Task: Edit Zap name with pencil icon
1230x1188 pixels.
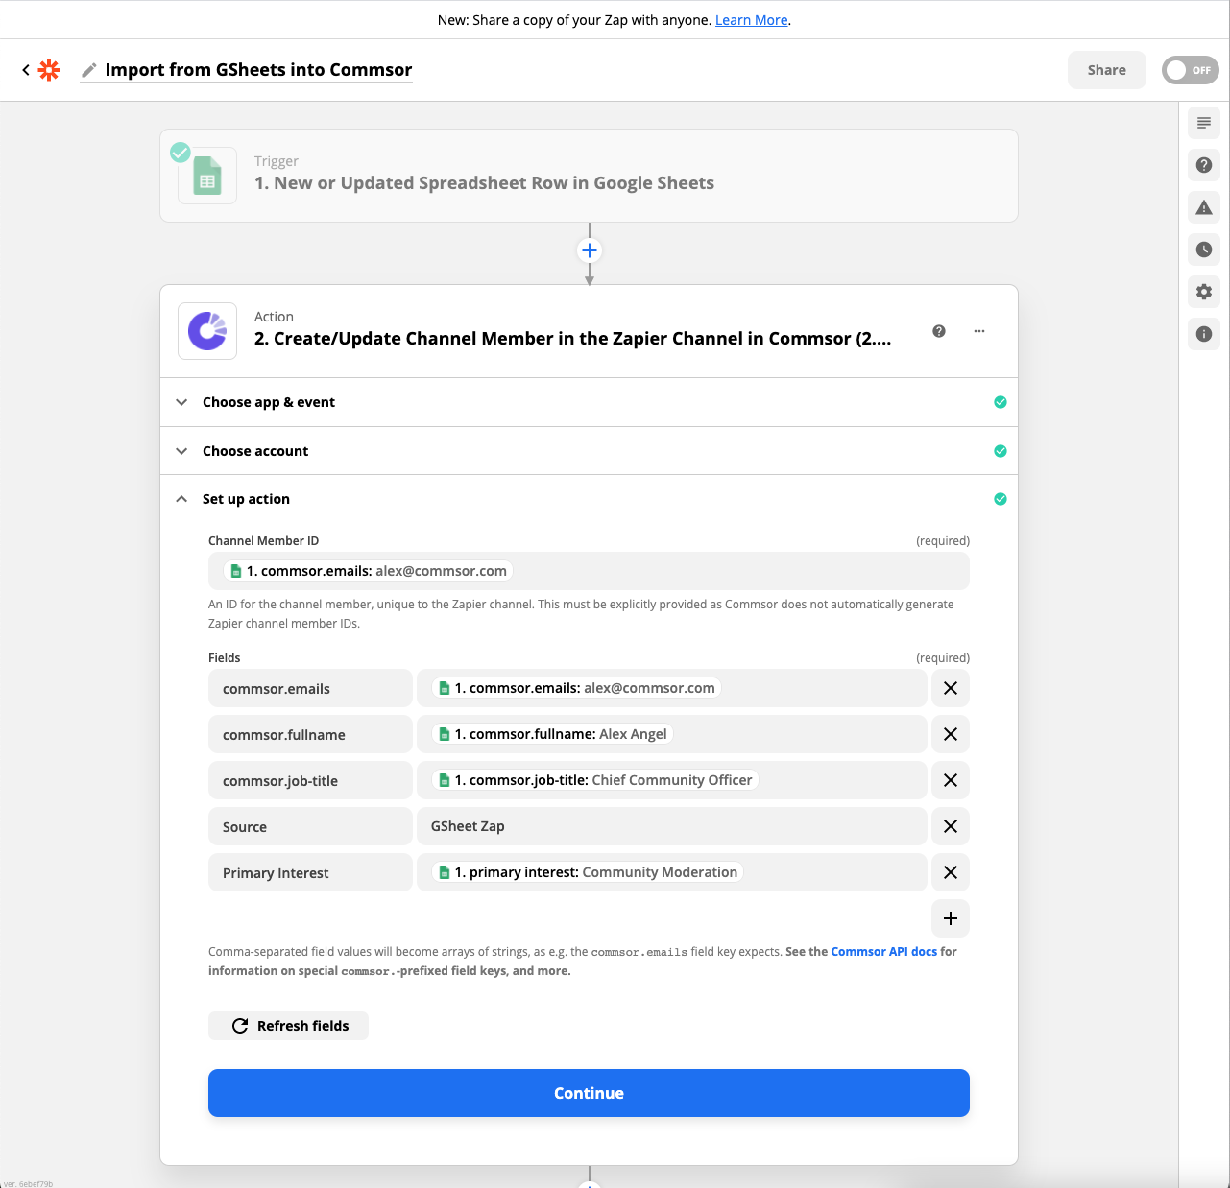Action: coord(89,70)
